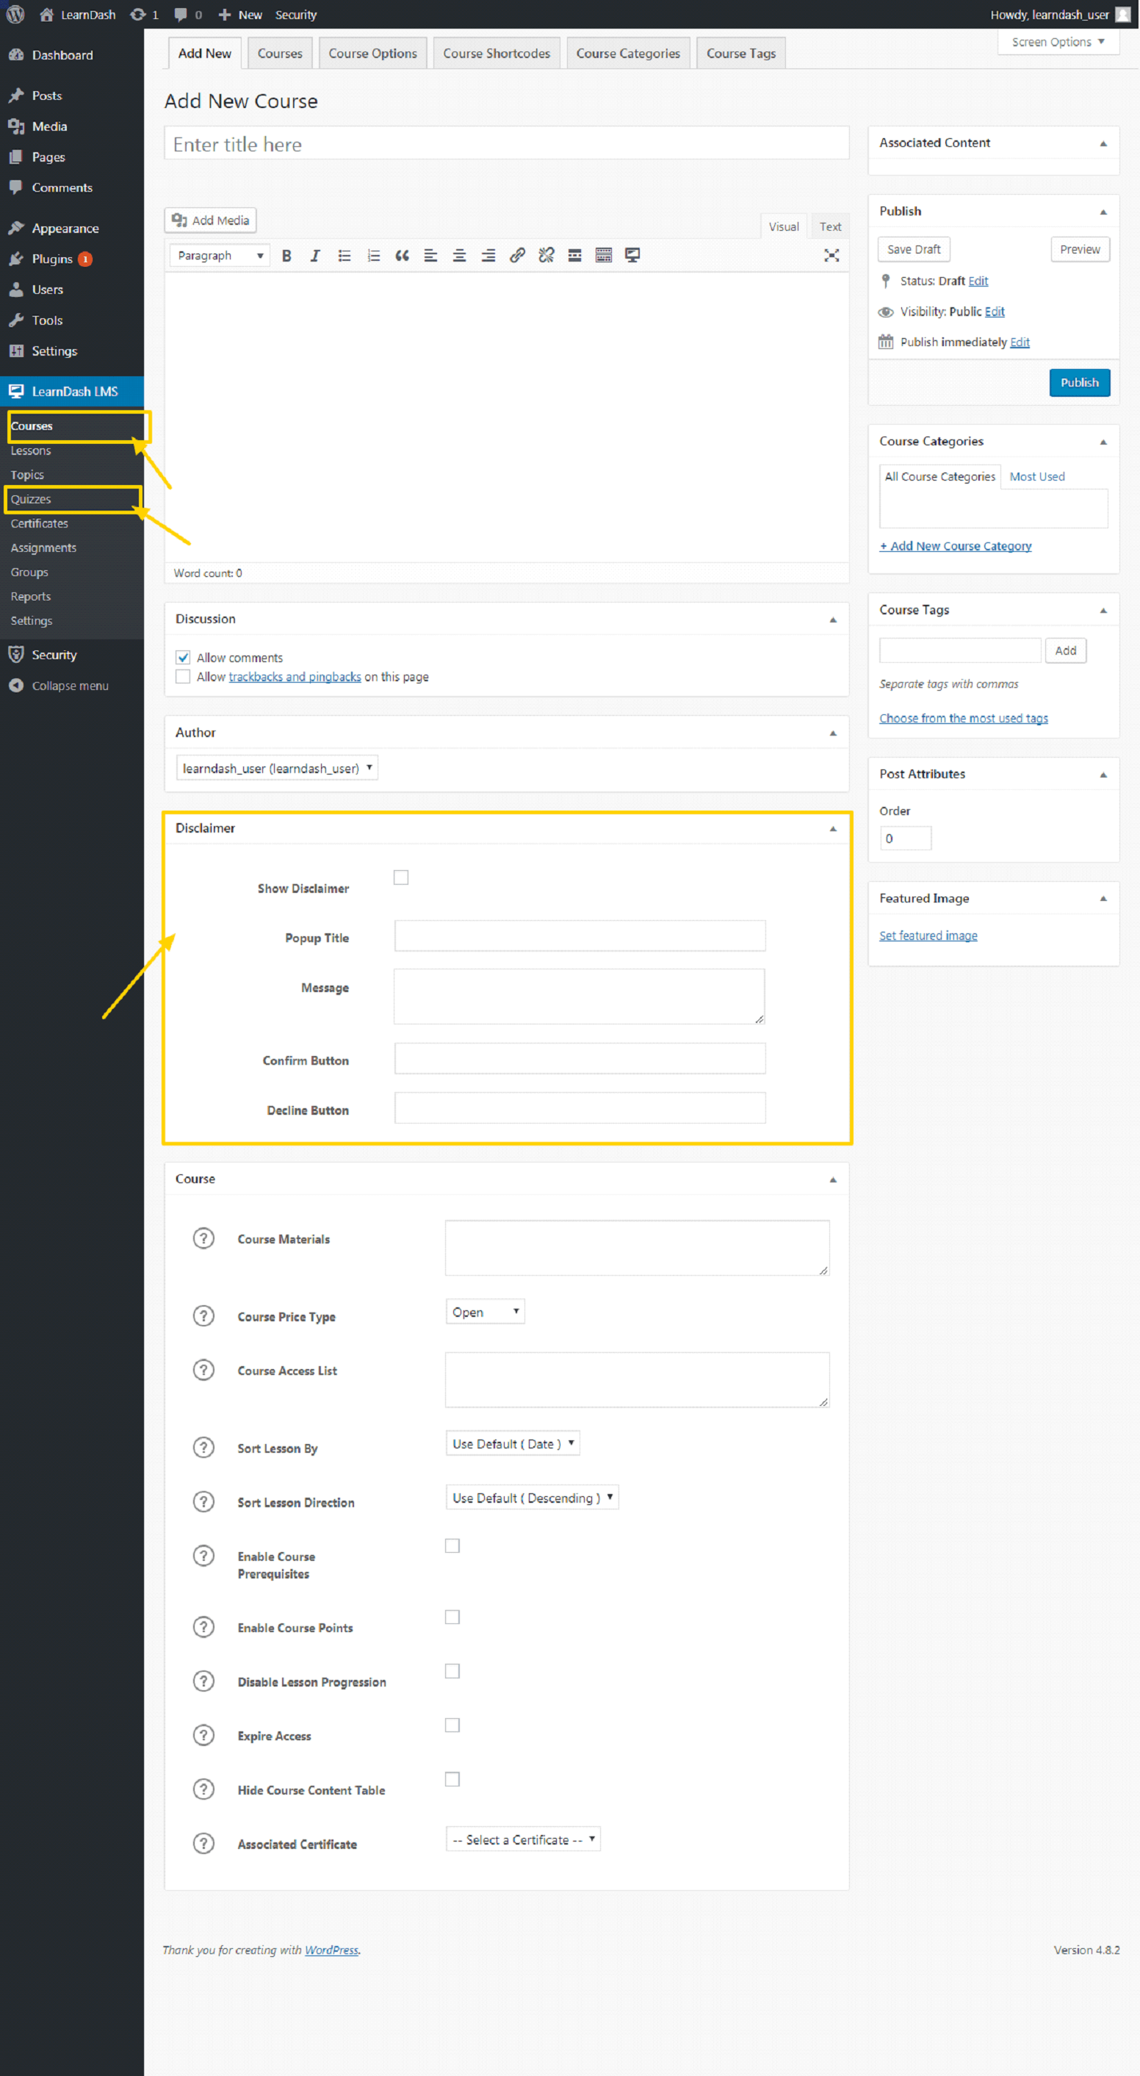Insert a numbered list
The height and width of the screenshot is (2076, 1140).
373,256
